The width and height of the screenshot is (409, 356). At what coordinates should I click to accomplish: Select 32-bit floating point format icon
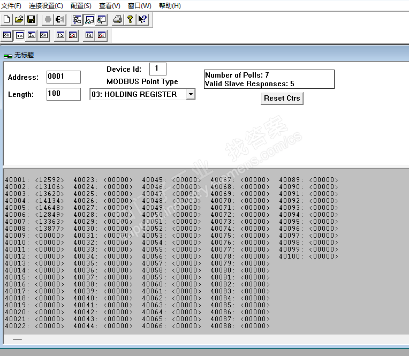[x=60, y=35]
